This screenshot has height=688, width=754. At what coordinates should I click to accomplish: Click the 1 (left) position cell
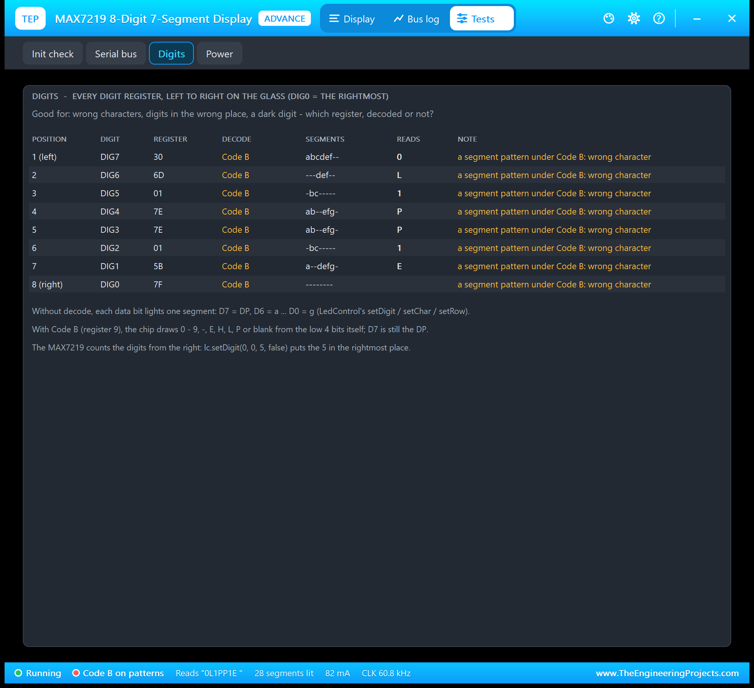point(44,157)
